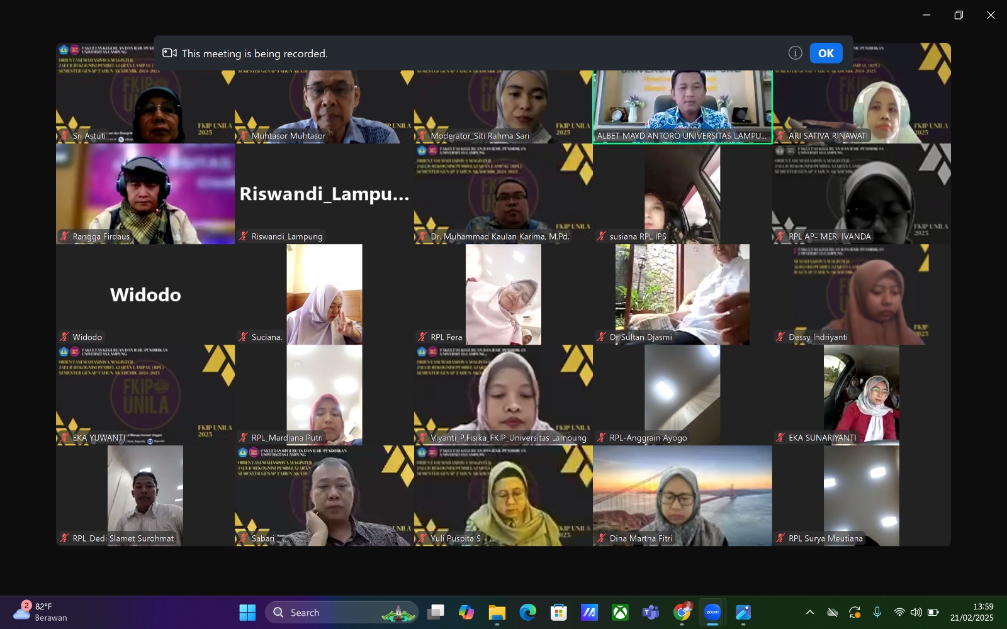Open the recording info icon

tap(795, 53)
